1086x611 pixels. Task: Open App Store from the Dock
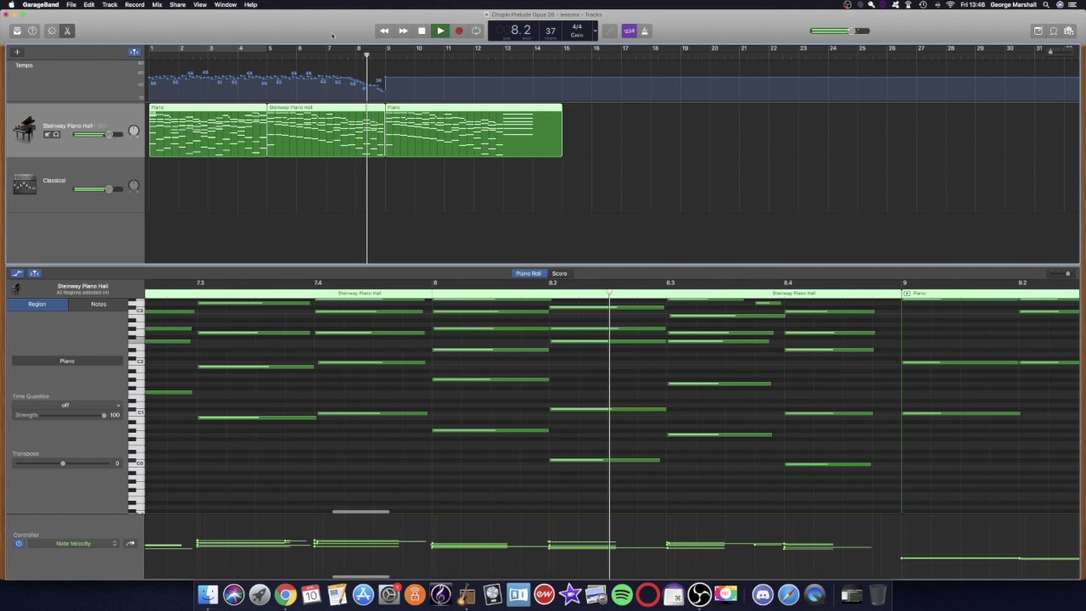coord(363,595)
